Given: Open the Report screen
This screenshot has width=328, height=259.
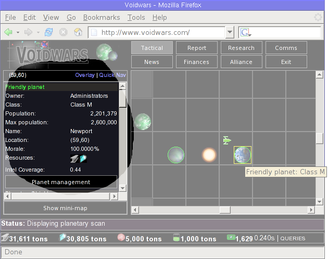Looking at the screenshot, I should point(197,48).
